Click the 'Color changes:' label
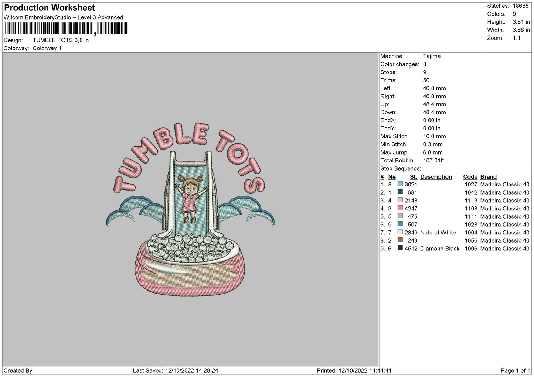Screen dimensions: 534x377 click(399, 64)
